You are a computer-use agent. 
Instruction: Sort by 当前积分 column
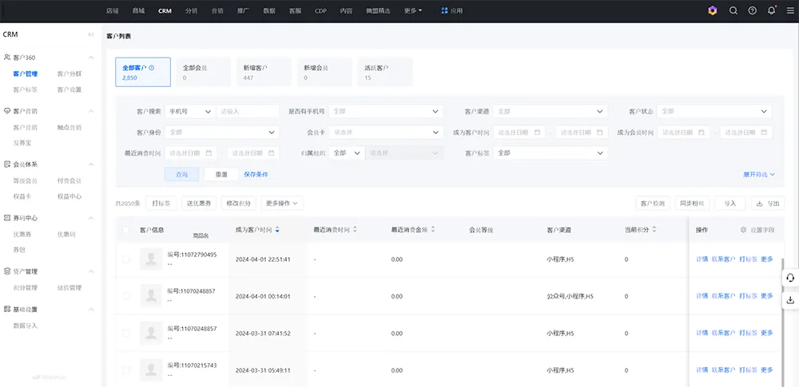[x=654, y=230]
